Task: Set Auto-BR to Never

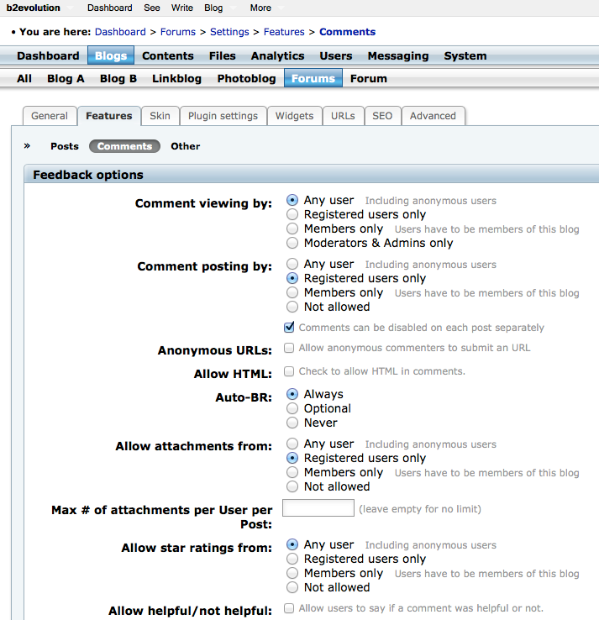Action: click(x=292, y=423)
